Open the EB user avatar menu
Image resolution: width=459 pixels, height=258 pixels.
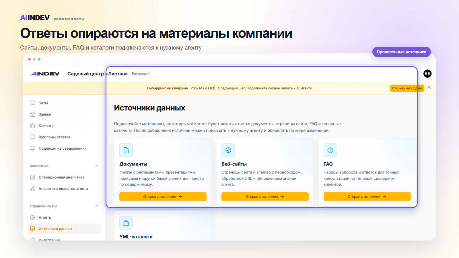pos(427,74)
